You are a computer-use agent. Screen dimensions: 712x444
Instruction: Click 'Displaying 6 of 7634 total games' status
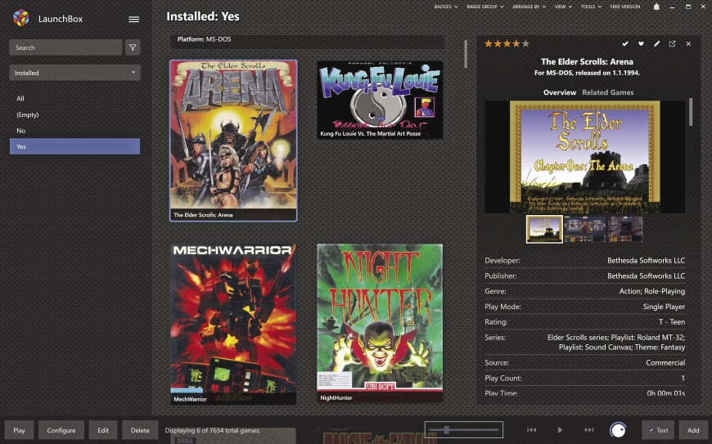point(213,430)
